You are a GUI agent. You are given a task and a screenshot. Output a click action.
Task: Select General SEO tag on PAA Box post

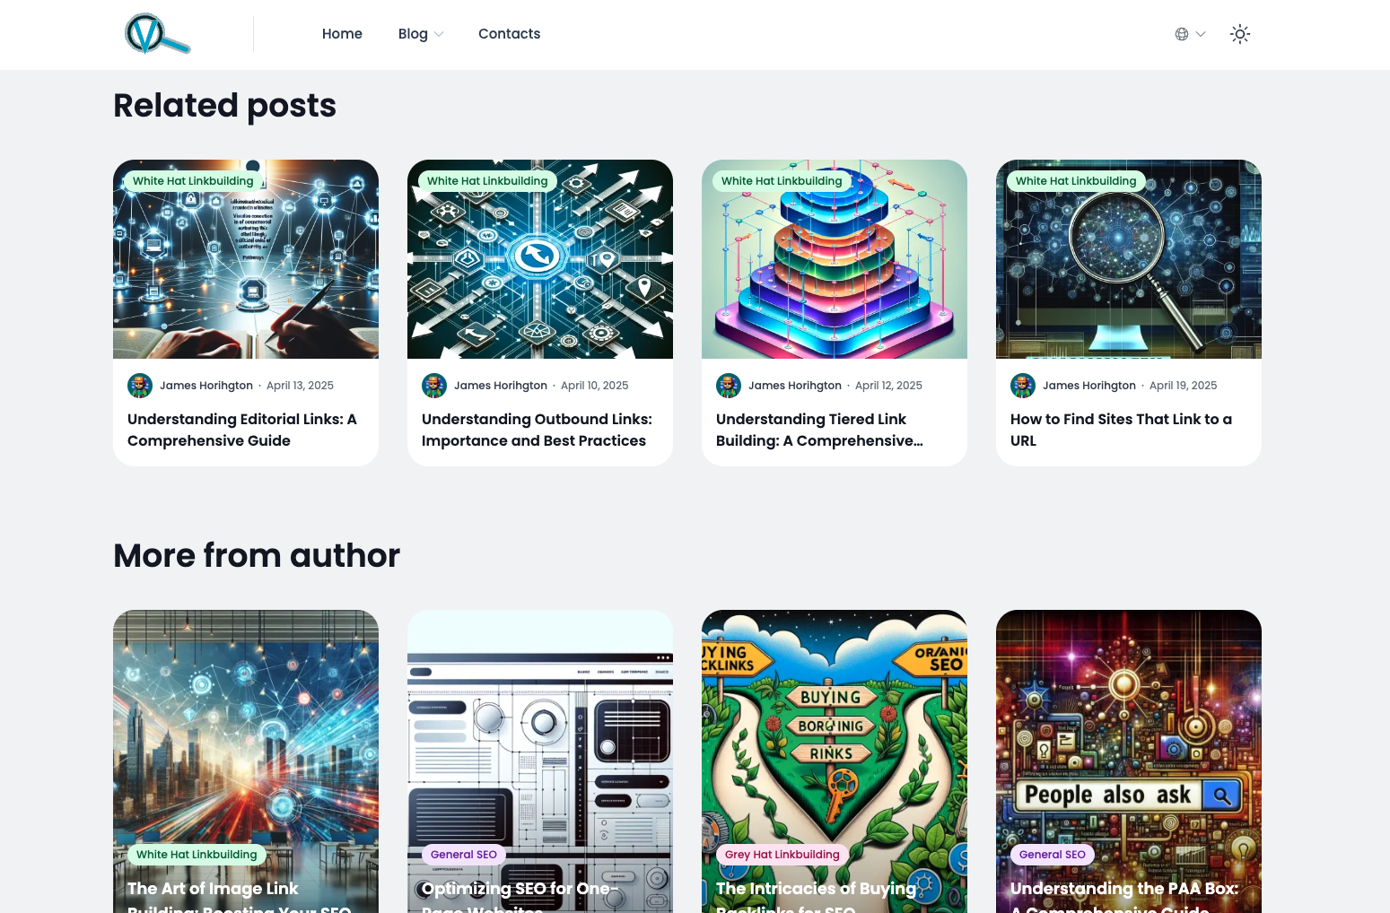coord(1053,855)
